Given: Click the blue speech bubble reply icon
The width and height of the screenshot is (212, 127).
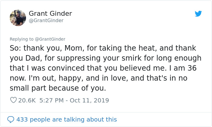Looking at the screenshot, I should (x=11, y=119).
